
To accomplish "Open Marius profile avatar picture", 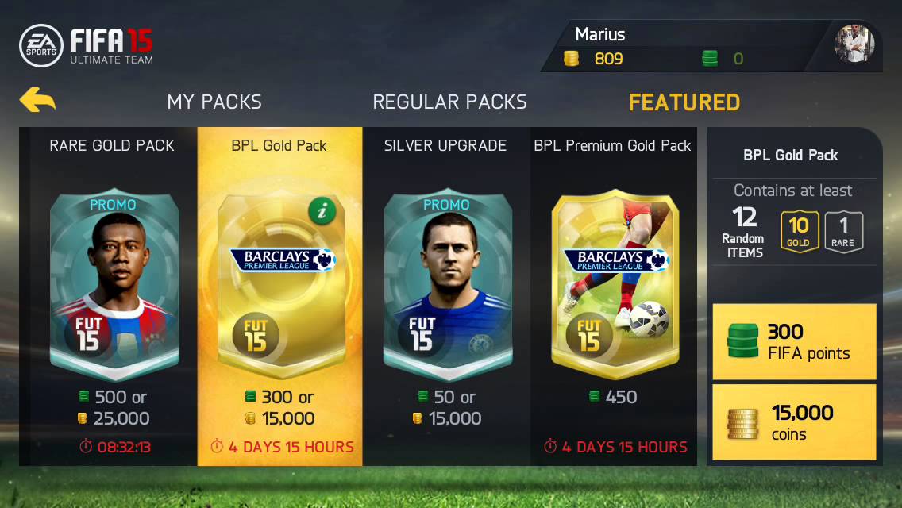I will tap(854, 44).
